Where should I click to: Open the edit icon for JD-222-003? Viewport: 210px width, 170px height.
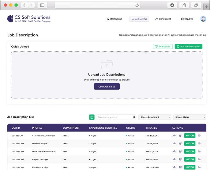180,151
